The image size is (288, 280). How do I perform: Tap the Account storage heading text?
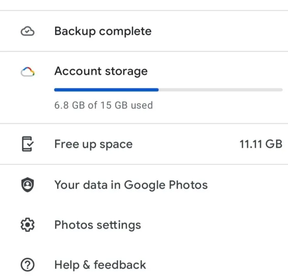click(x=101, y=72)
